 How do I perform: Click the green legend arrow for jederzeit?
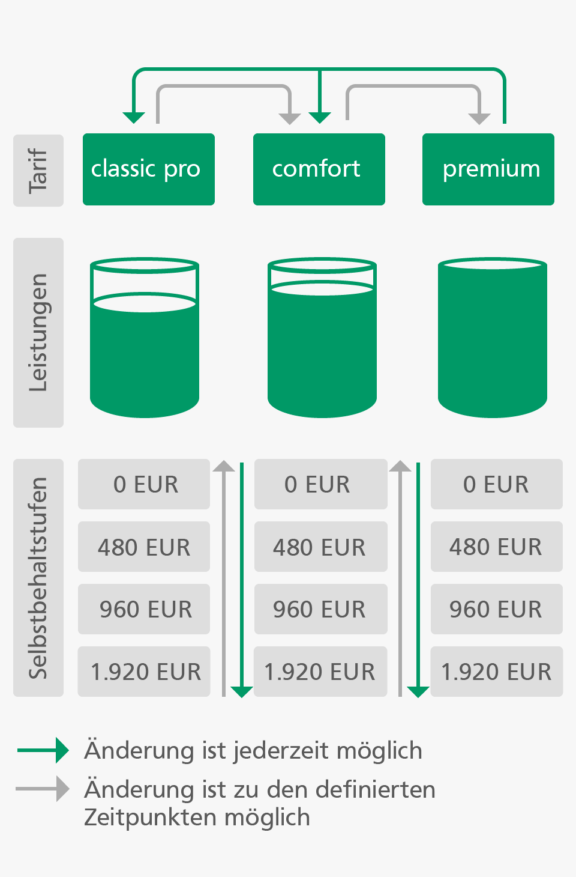[43, 750]
